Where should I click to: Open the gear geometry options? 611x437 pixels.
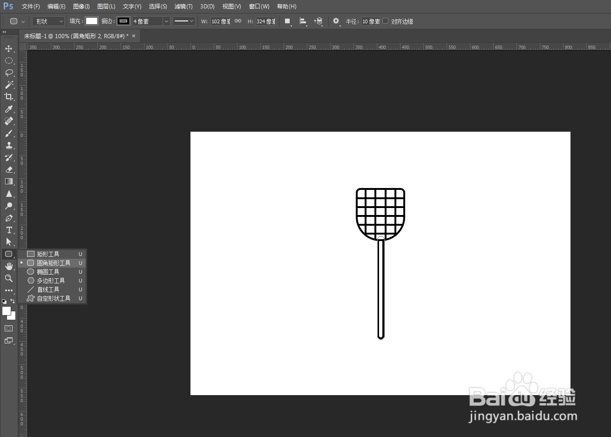(336, 21)
